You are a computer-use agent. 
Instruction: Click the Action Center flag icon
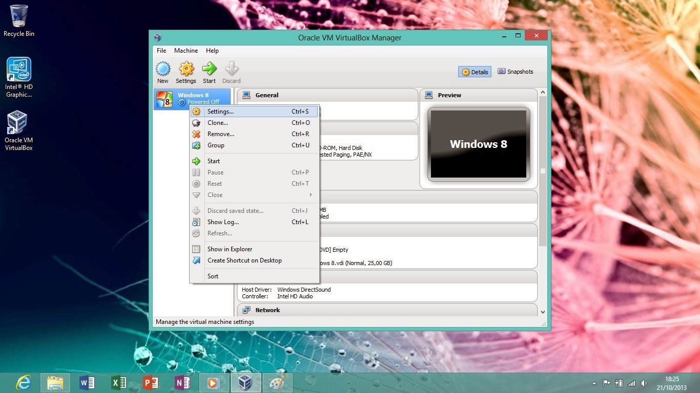tap(607, 383)
